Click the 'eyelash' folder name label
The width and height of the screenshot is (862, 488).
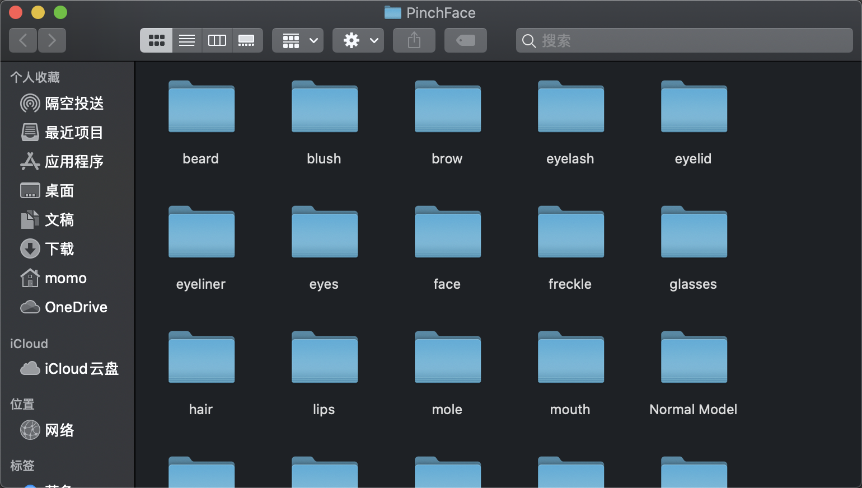[570, 159]
